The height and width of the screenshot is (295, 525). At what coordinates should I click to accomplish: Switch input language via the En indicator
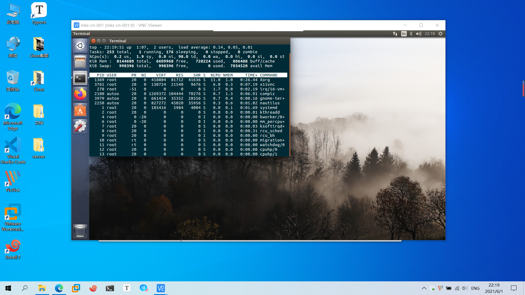click(x=404, y=34)
